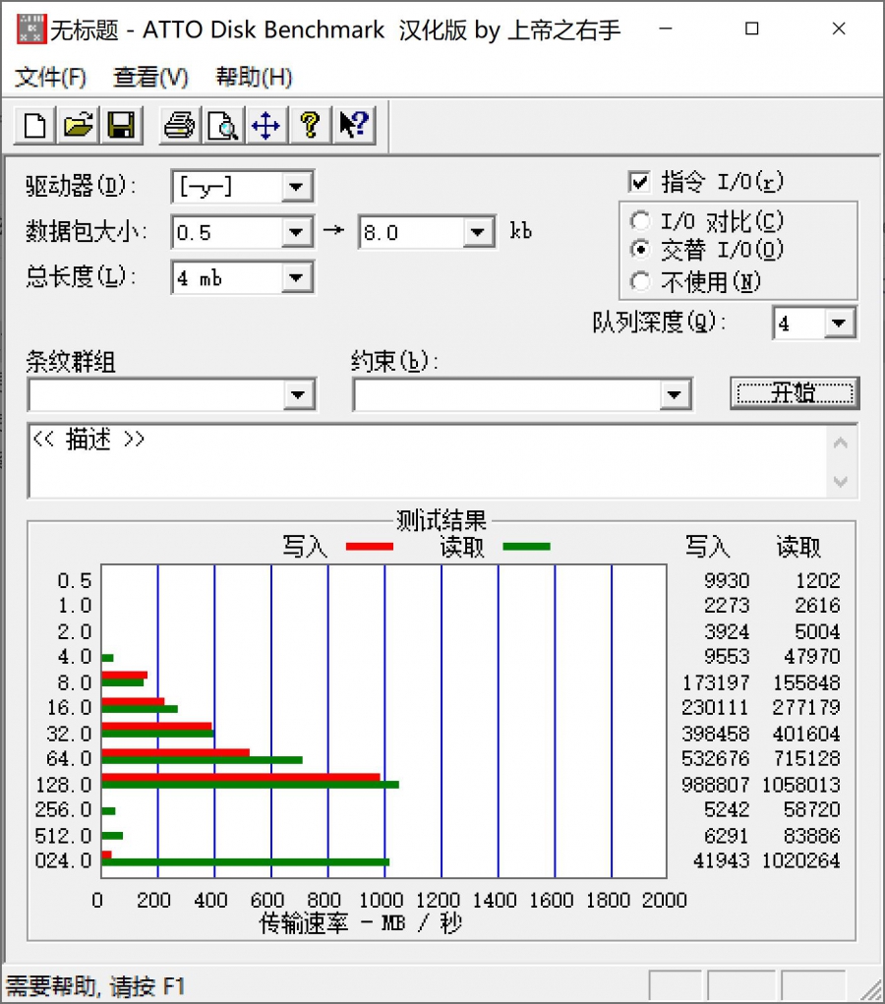Select the 不使用 radio option
The width and height of the screenshot is (885, 1004).
click(x=640, y=282)
